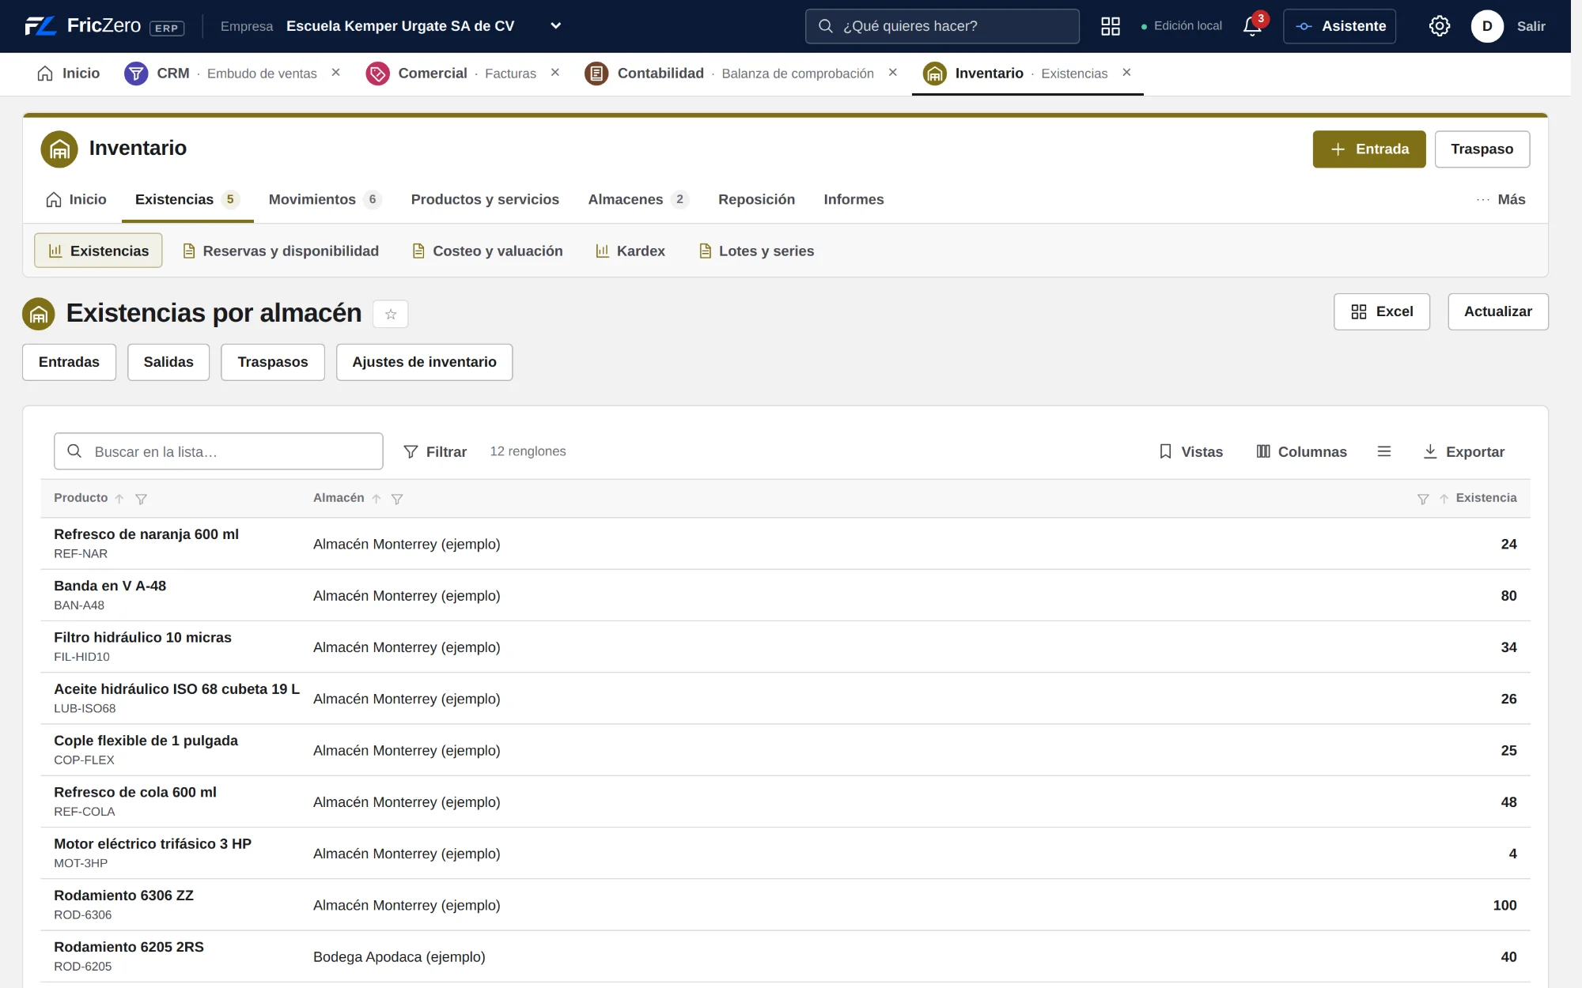Select Rodamiento 6205 2RS product row
1582x988 pixels.
[x=785, y=956]
